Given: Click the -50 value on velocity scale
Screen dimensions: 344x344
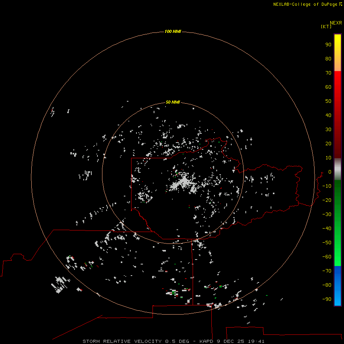Looking at the screenshot, I should [327, 242].
